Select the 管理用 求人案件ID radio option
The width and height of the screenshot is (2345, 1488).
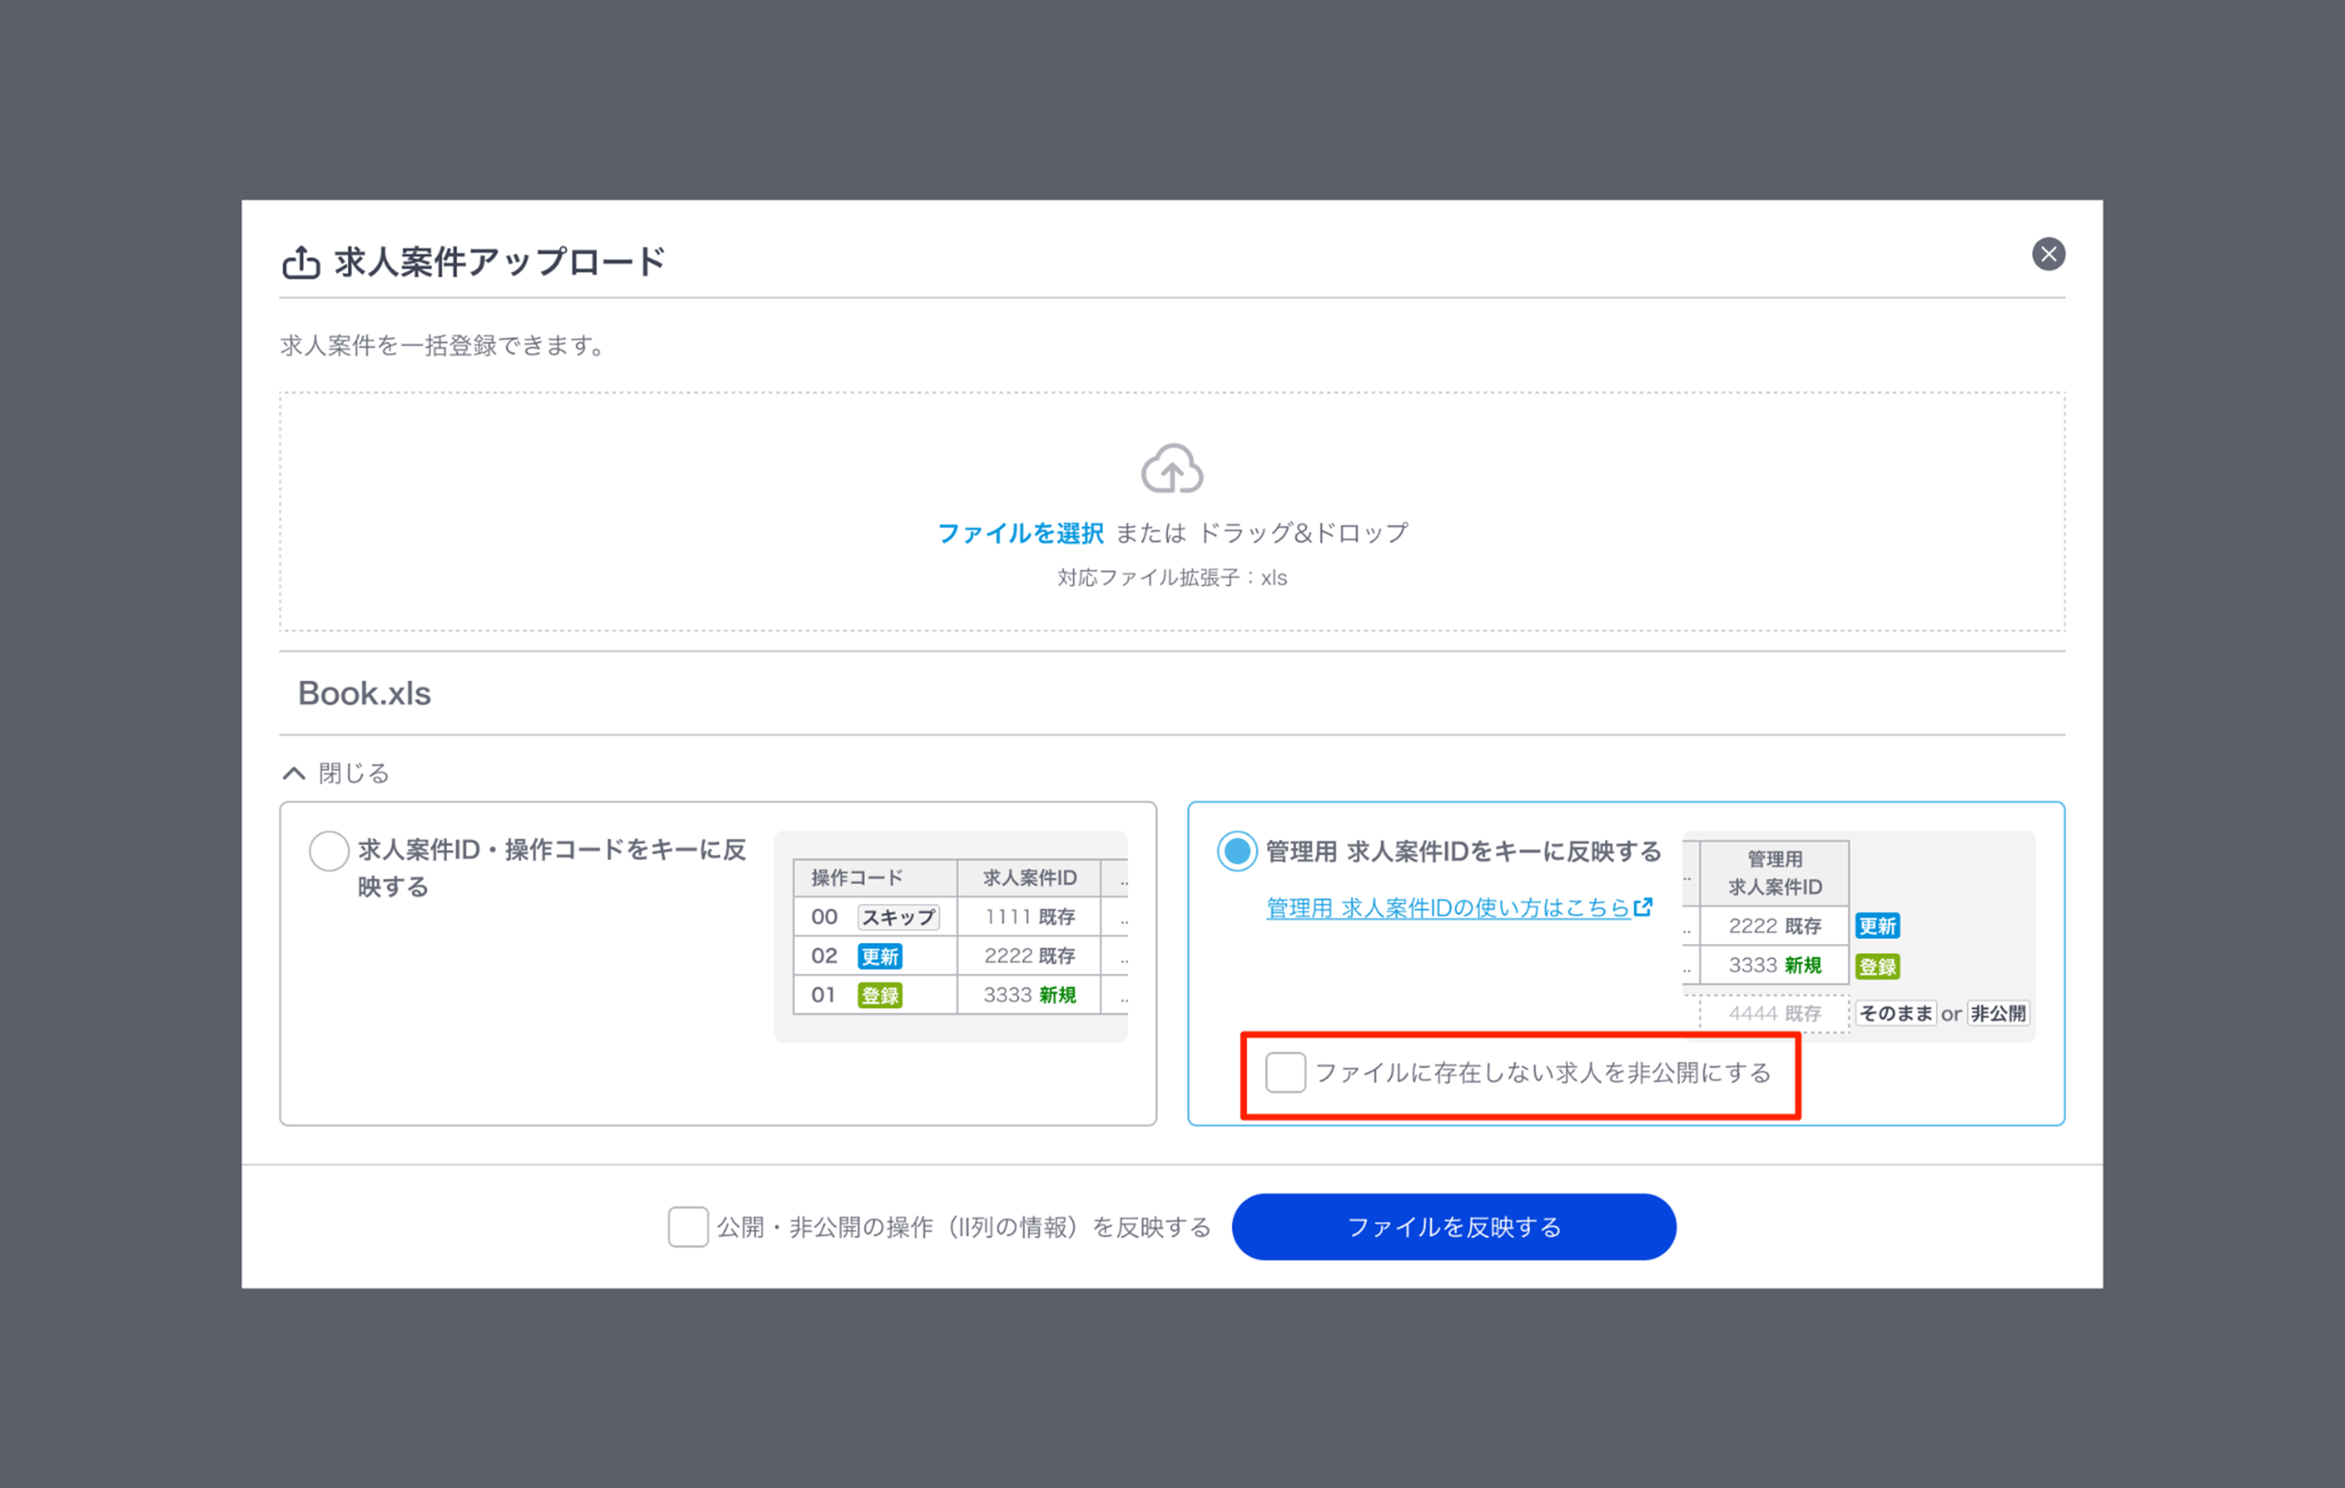[x=1237, y=851]
